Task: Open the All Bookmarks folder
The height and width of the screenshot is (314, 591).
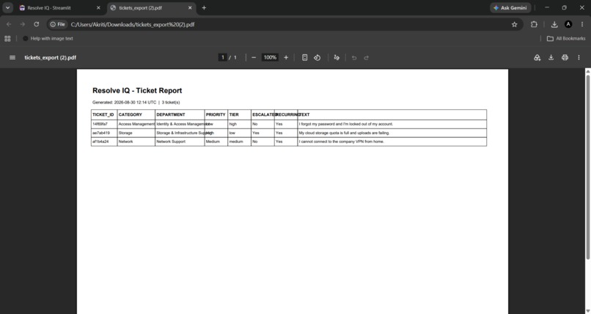Action: click(566, 38)
